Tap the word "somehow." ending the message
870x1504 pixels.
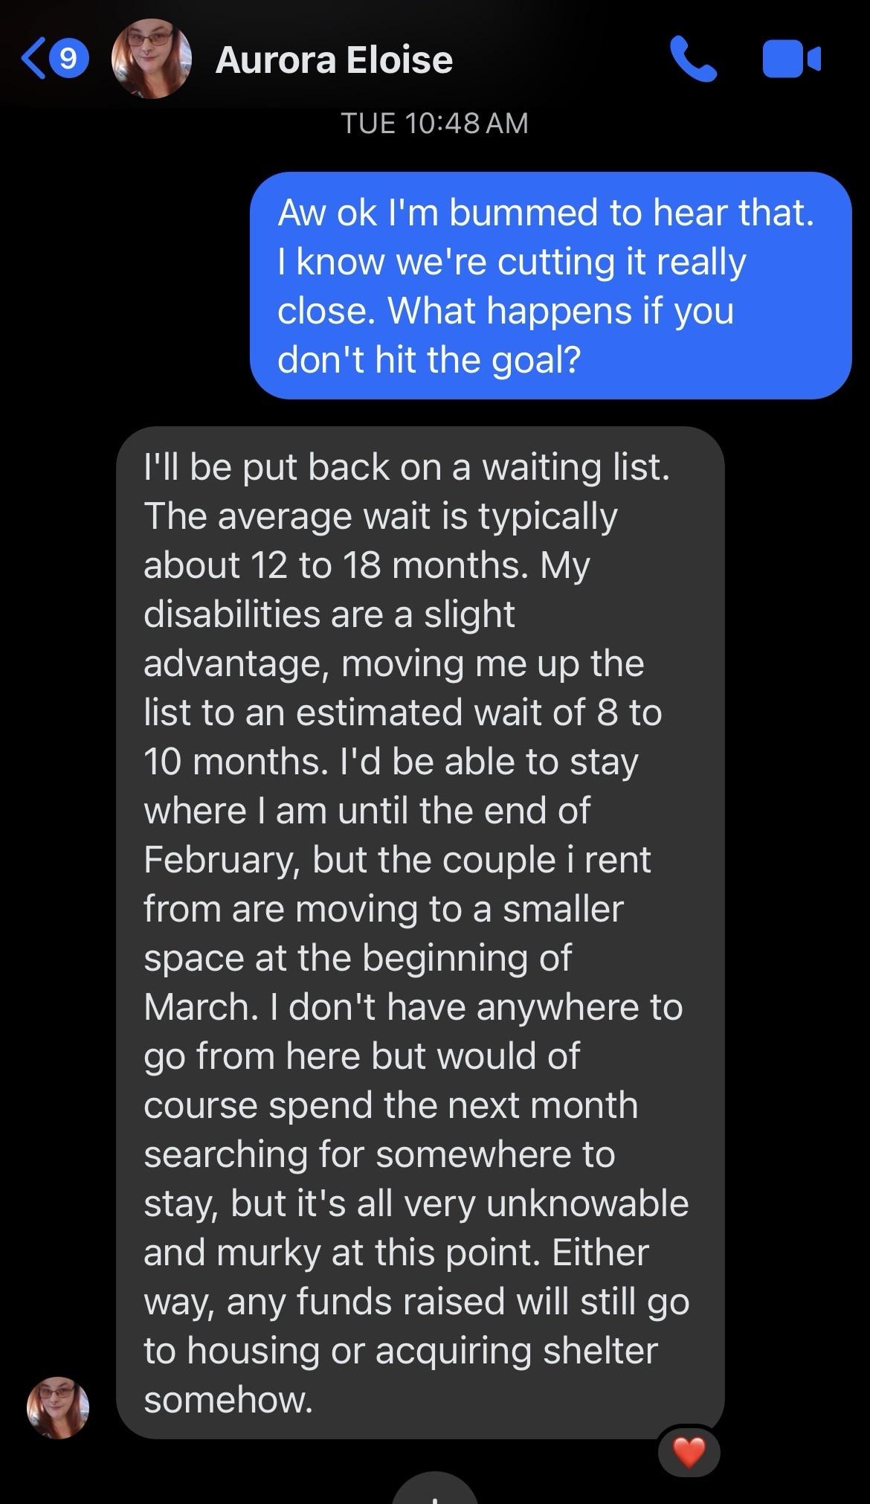228,1400
